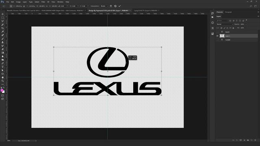260x146 pixels.
Task: Open the Character panel menu
Action: pyautogui.click(x=258, y=12)
